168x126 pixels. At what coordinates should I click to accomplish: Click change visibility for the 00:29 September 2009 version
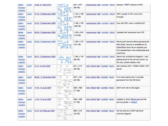[x=22, y=46]
